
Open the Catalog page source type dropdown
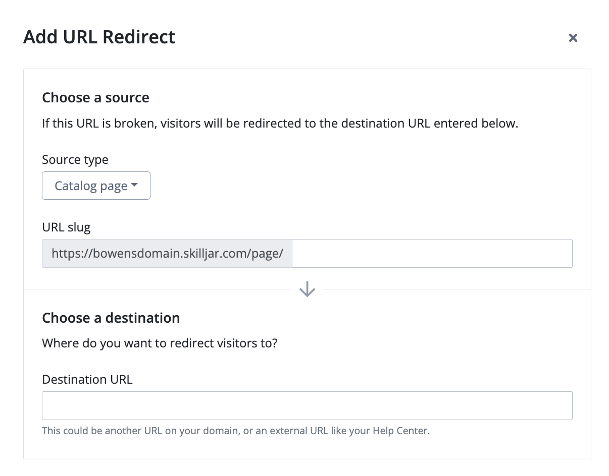[96, 186]
